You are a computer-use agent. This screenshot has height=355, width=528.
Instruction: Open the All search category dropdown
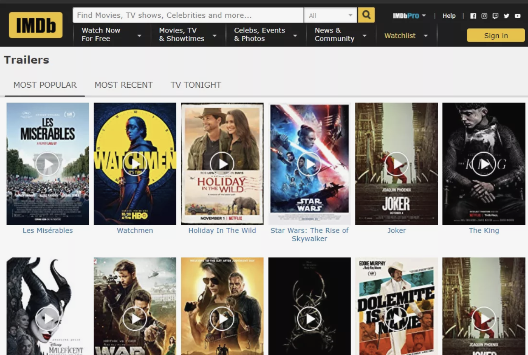[x=331, y=15]
